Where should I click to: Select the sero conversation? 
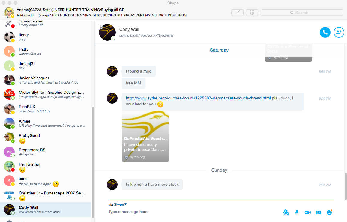(46, 181)
